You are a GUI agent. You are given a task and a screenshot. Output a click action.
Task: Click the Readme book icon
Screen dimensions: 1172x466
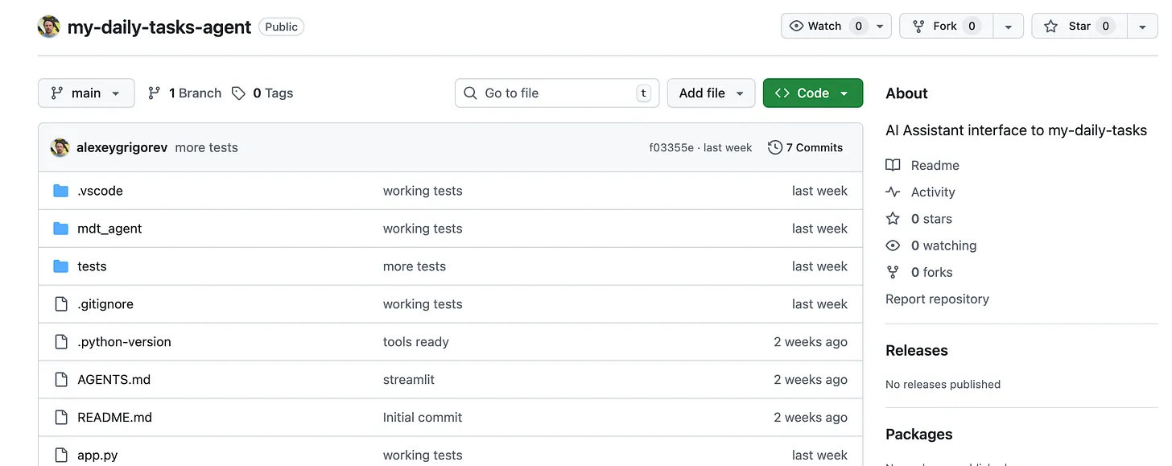[893, 165]
